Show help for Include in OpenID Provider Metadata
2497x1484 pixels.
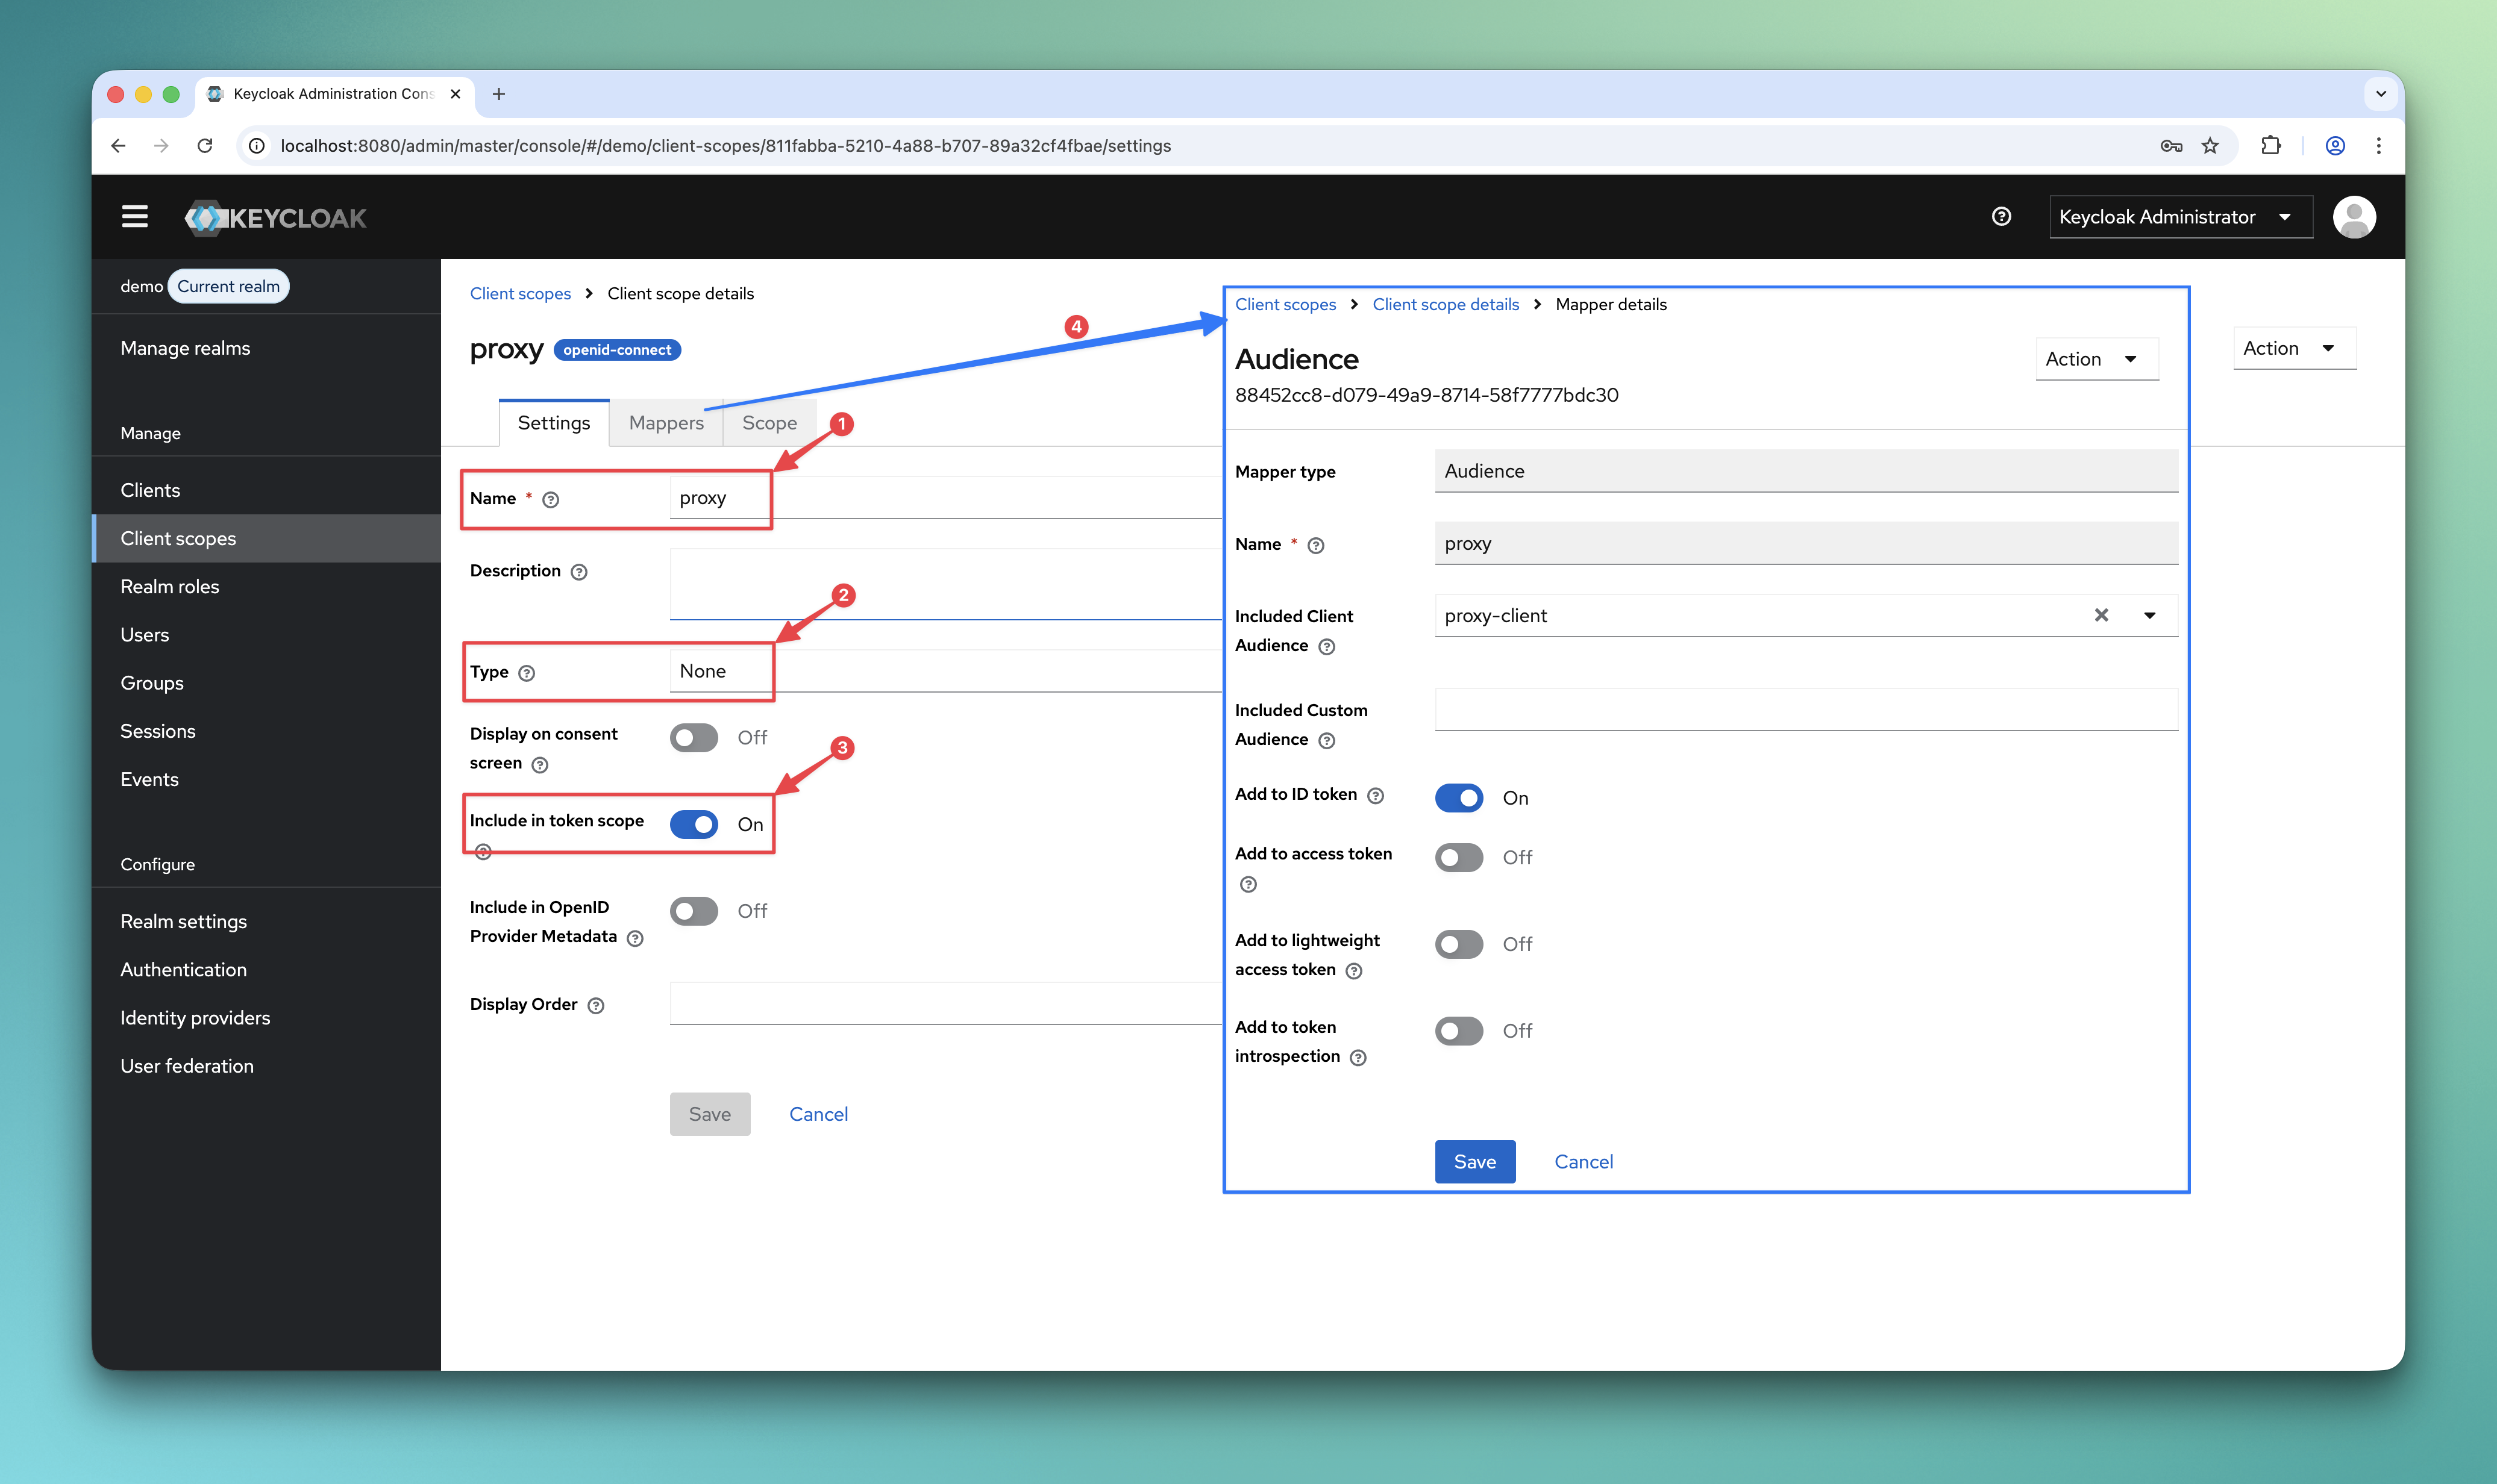tap(634, 938)
